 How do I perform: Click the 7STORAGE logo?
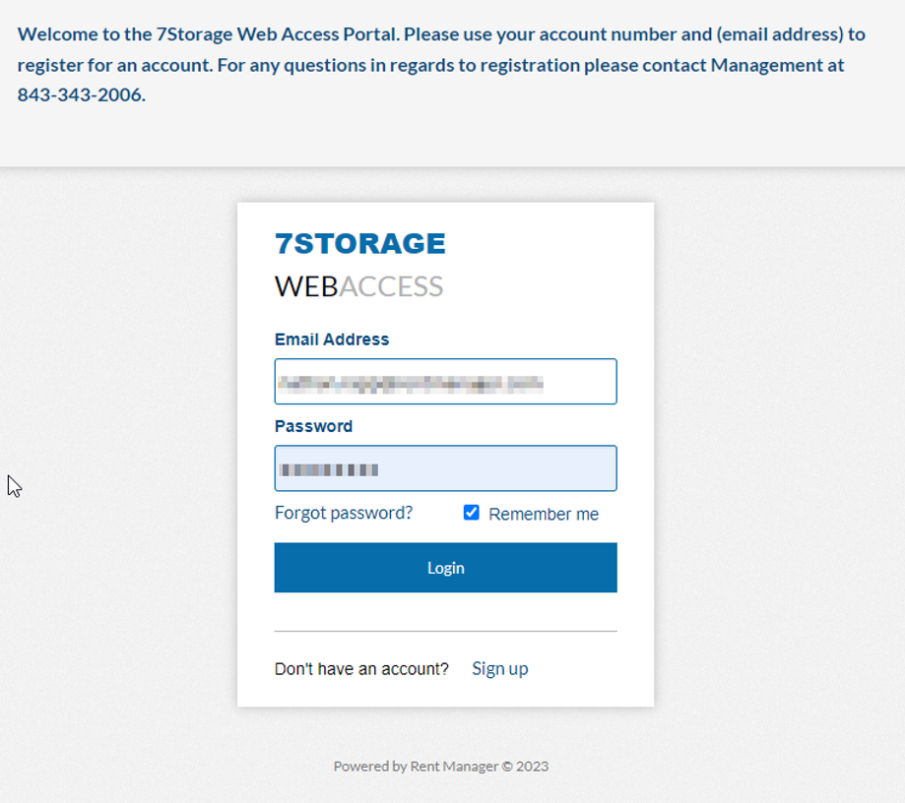(359, 243)
